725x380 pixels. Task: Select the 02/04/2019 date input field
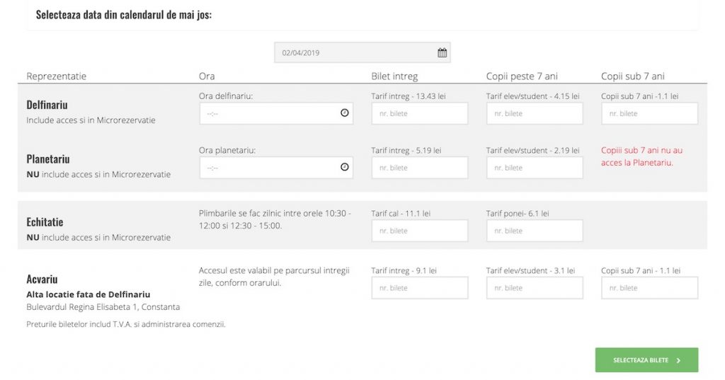tap(362, 52)
